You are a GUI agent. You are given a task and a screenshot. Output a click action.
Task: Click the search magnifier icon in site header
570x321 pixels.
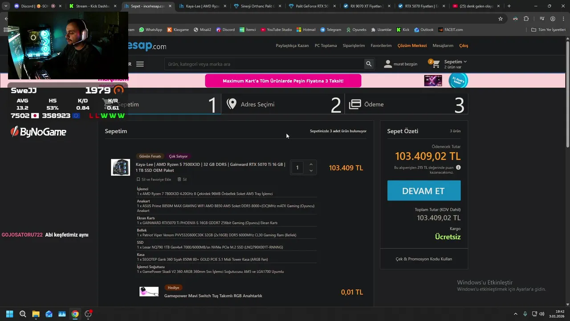(x=369, y=64)
